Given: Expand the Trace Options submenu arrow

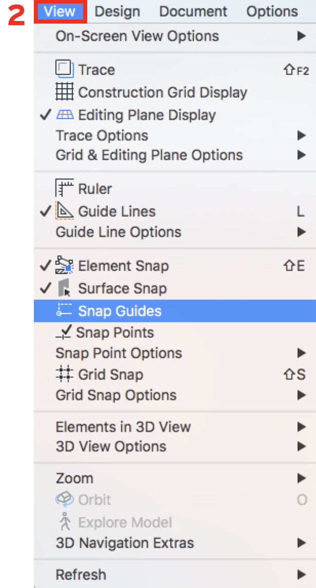Looking at the screenshot, I should click(x=302, y=135).
